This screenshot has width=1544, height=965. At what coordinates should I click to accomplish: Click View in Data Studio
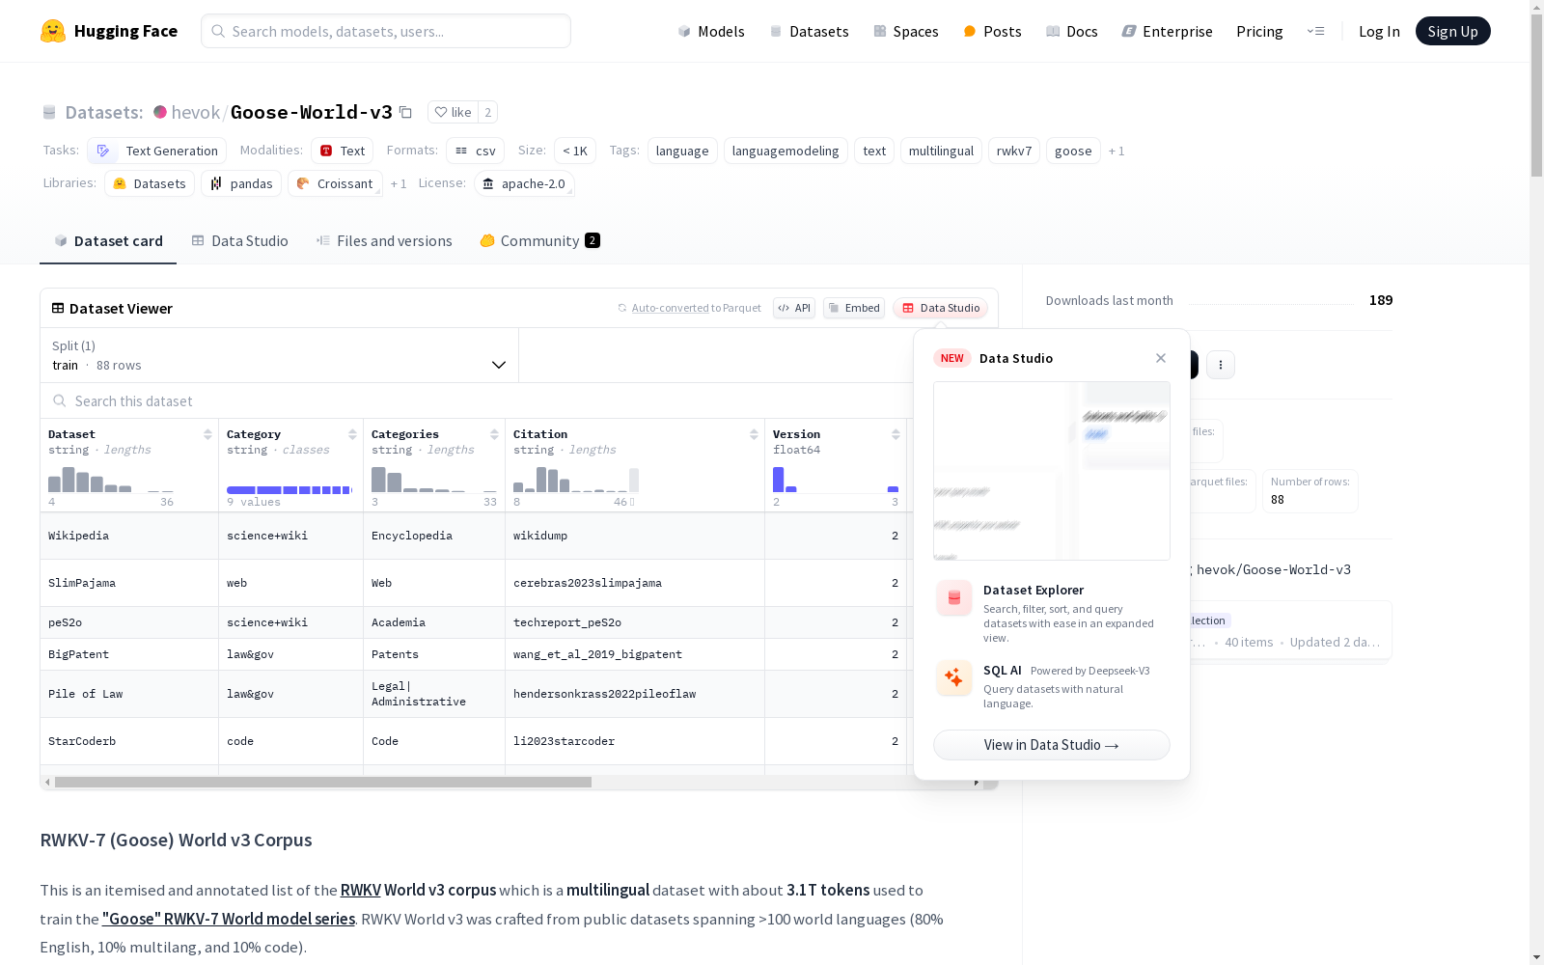[x=1052, y=745]
